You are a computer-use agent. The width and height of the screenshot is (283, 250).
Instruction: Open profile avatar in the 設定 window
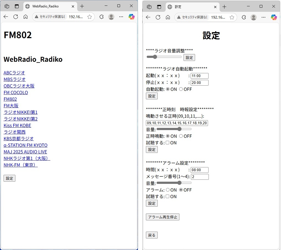tap(254, 17)
